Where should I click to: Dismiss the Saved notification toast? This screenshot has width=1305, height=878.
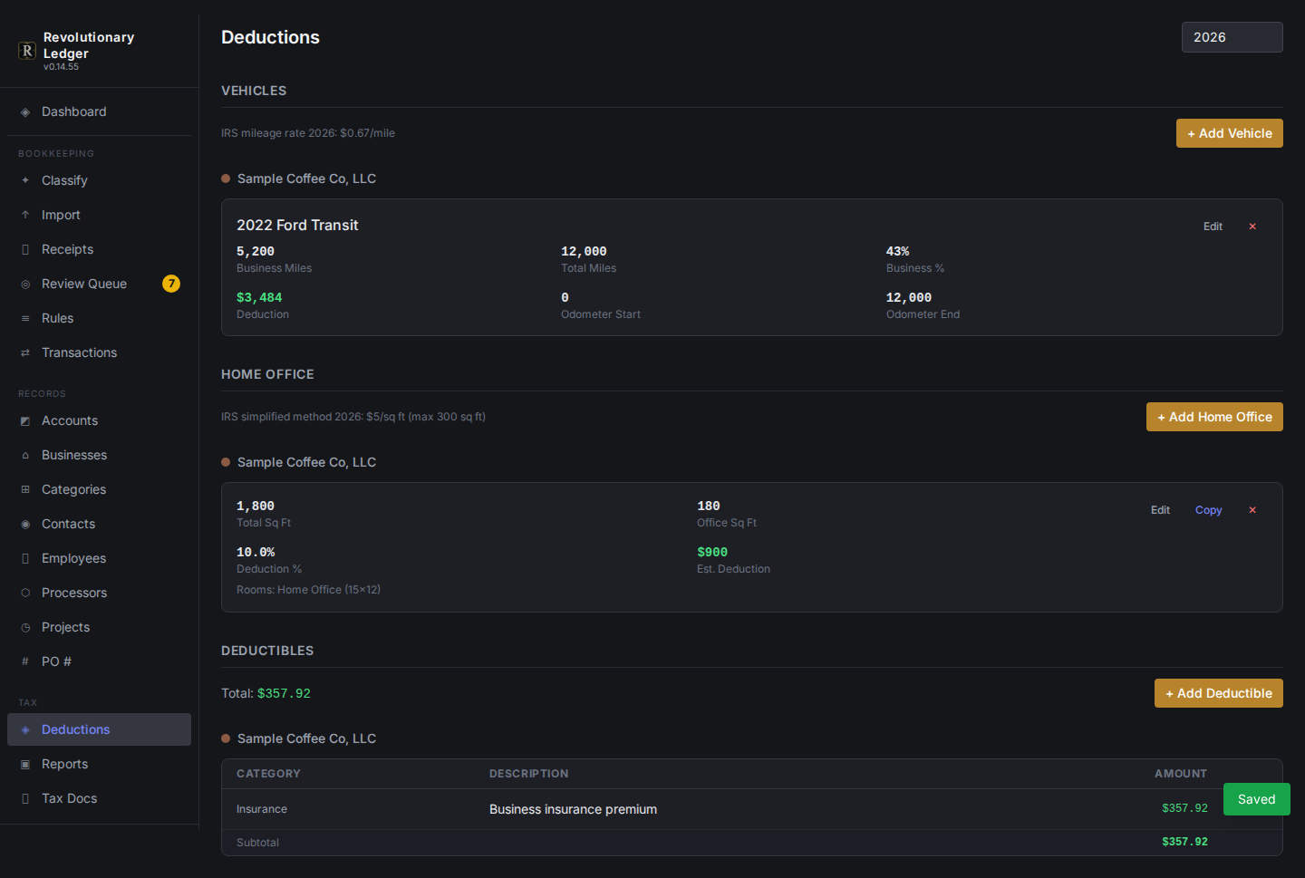1256,799
